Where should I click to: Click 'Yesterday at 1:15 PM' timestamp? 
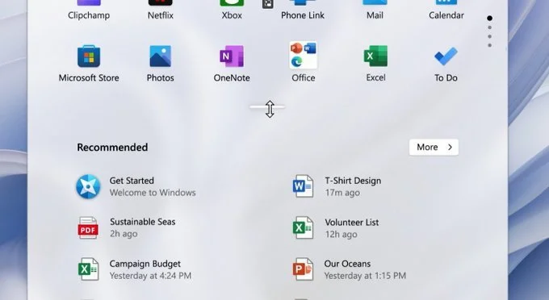(365, 276)
